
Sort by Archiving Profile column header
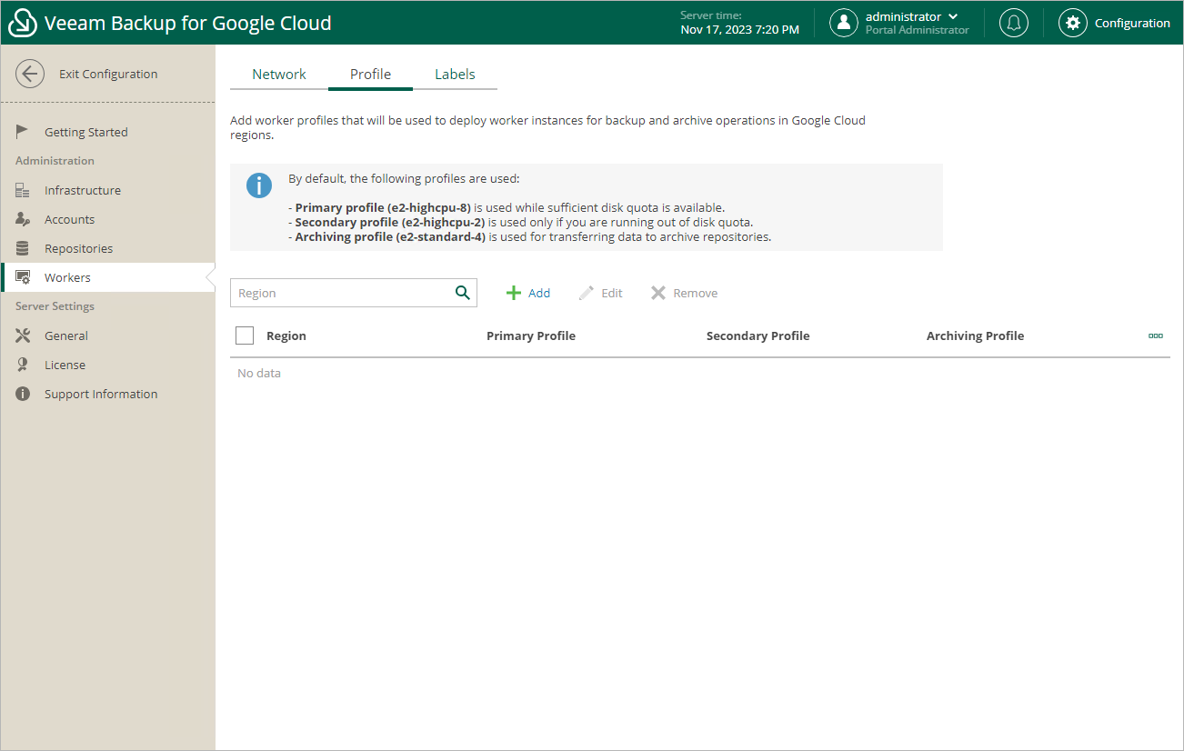click(x=975, y=335)
